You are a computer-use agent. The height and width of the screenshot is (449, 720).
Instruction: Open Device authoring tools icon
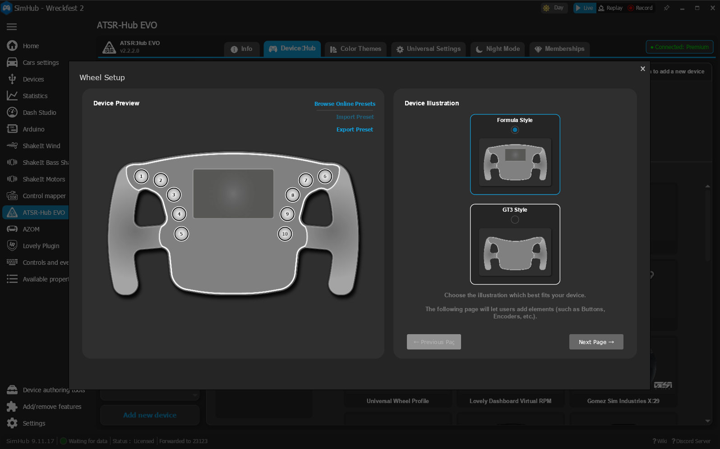tap(12, 390)
